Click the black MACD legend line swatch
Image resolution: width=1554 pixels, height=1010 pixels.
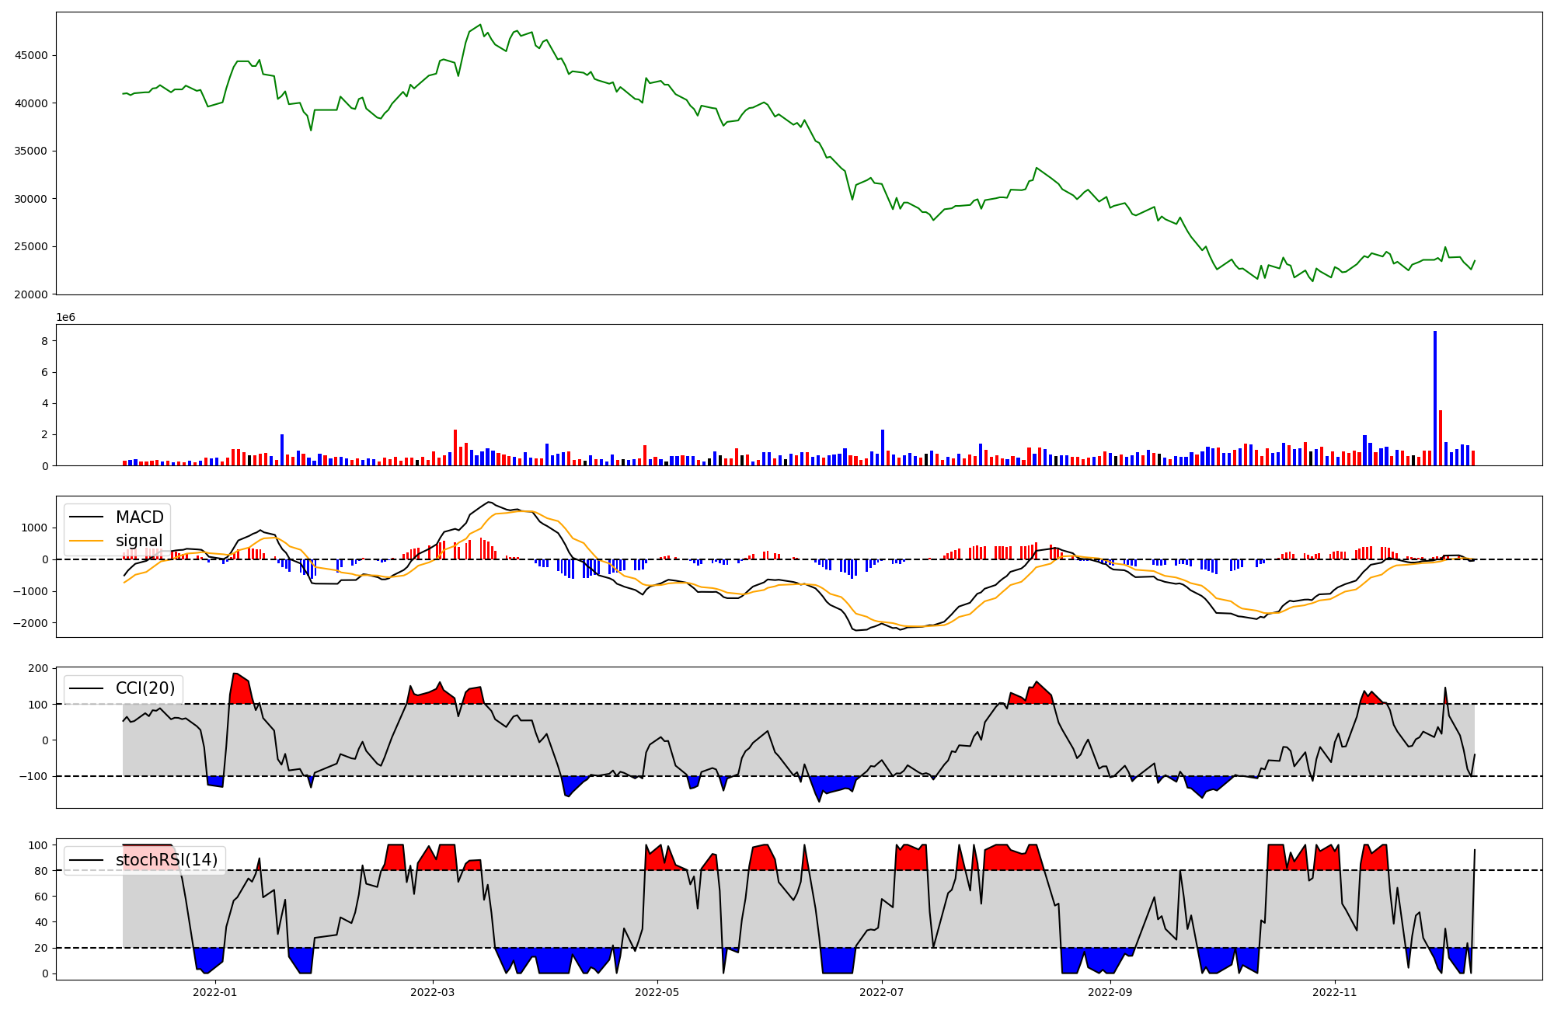click(88, 517)
